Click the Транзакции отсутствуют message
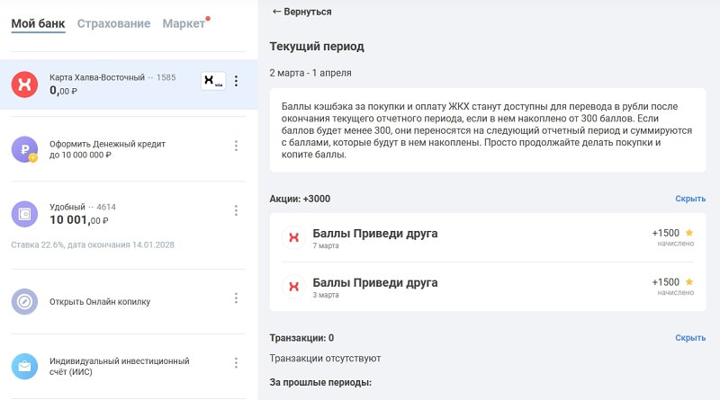This screenshot has height=400, width=720. pos(325,359)
